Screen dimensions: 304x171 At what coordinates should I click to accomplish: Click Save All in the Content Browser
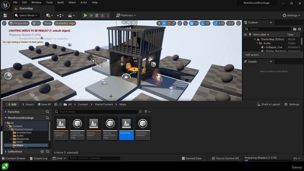(44, 104)
